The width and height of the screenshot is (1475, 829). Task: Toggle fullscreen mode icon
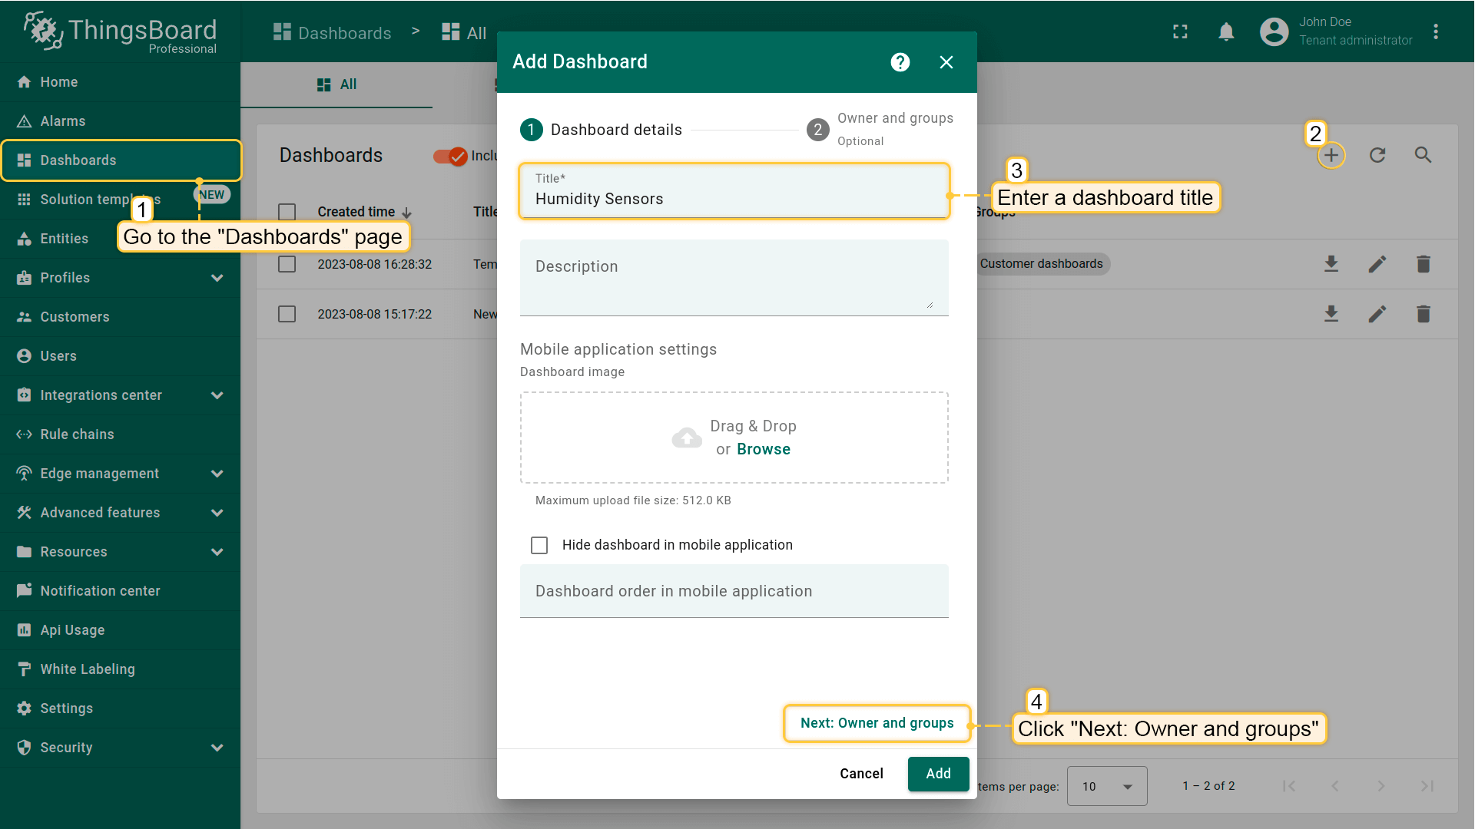click(x=1180, y=31)
